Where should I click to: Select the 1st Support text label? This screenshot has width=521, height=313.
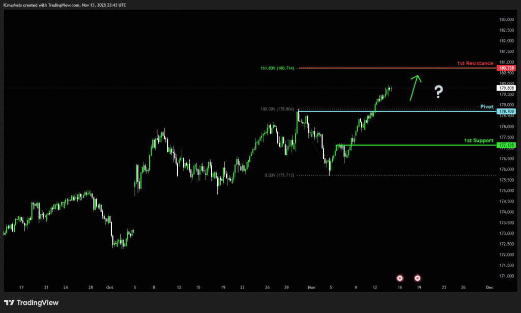pos(478,140)
